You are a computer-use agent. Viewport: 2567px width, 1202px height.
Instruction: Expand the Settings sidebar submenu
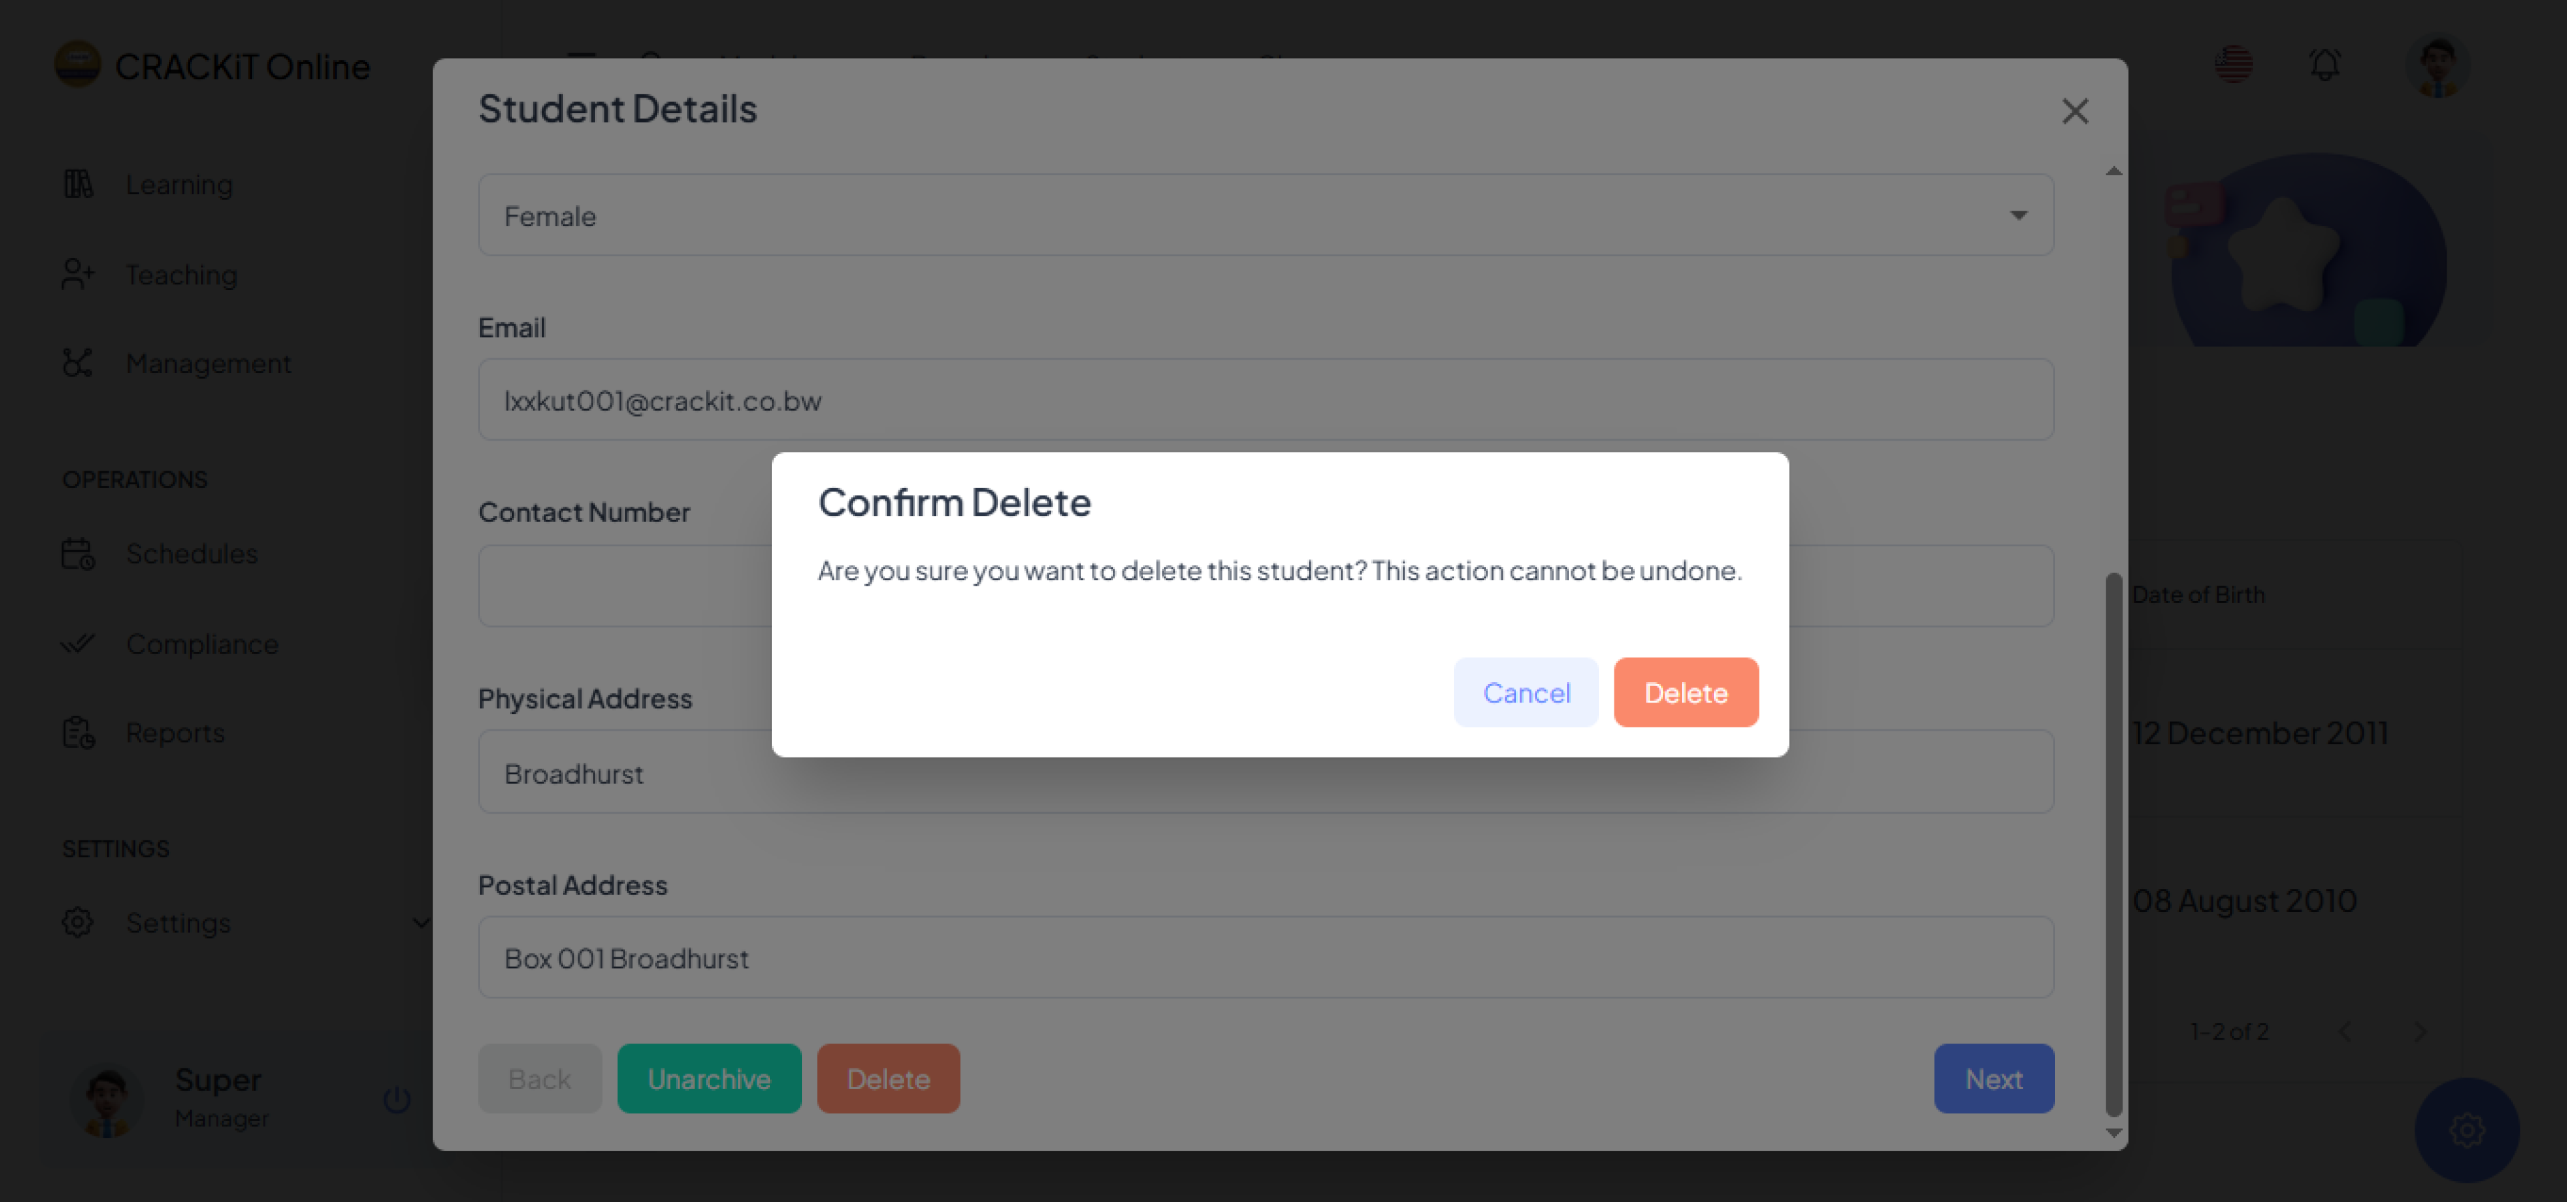420,922
